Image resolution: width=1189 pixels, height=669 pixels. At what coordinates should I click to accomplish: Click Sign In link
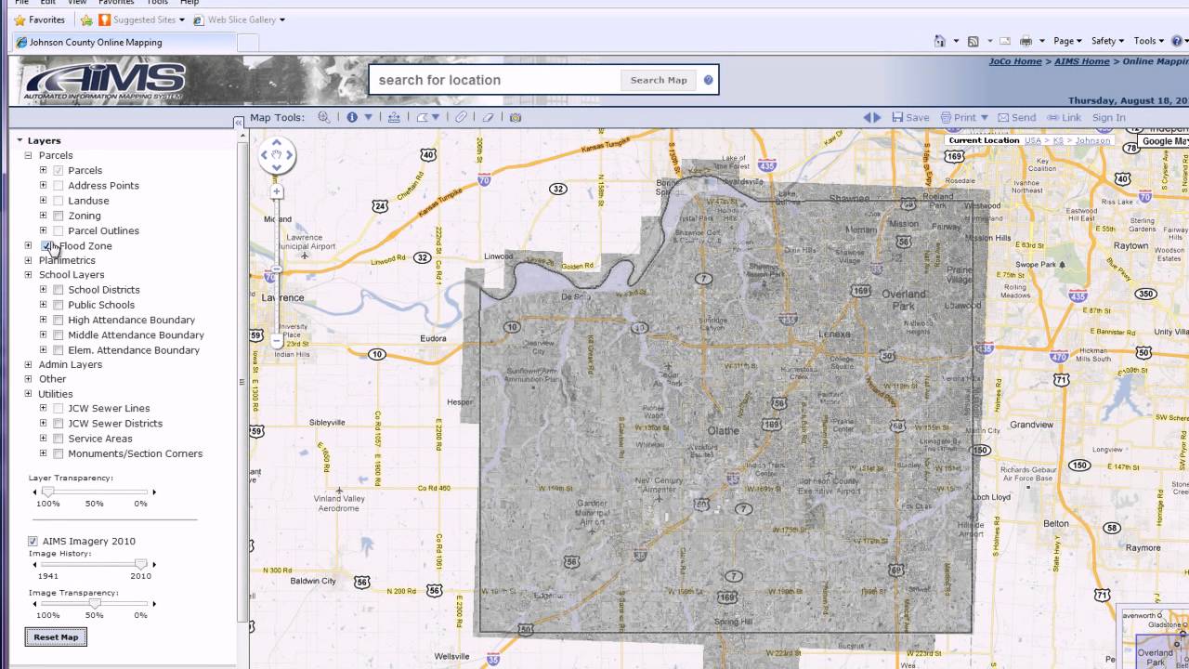(x=1108, y=117)
